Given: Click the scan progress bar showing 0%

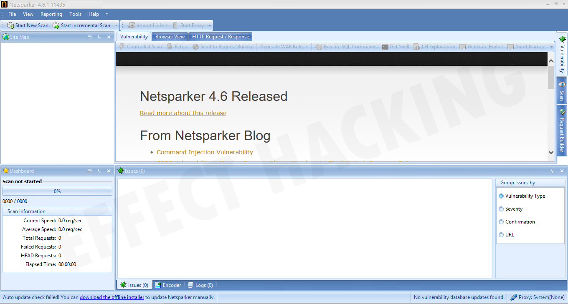Looking at the screenshot, I should coord(57,191).
